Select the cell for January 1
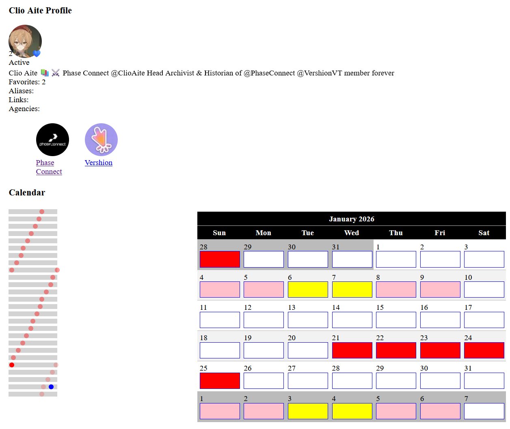 396,259
